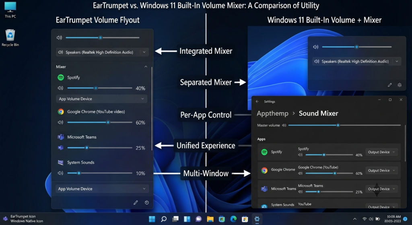The width and height of the screenshot is (412, 225).
Task: Click the Google Chrome icon in EarTrumpet
Action: coord(61,111)
